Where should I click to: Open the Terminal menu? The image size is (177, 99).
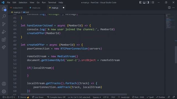click(52, 2)
